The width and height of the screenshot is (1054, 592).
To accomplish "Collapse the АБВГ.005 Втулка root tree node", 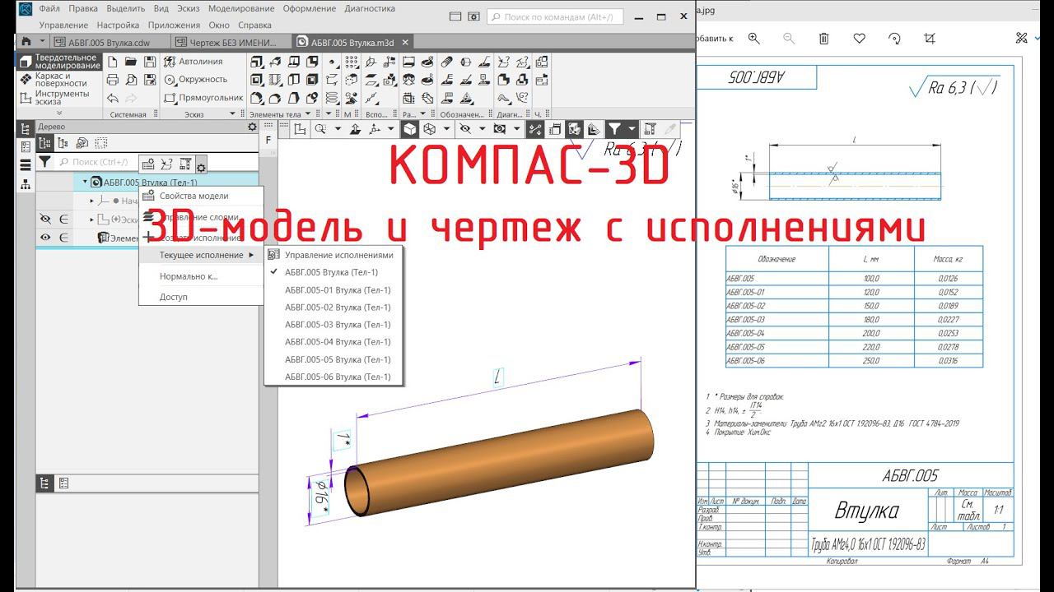I will click(85, 182).
